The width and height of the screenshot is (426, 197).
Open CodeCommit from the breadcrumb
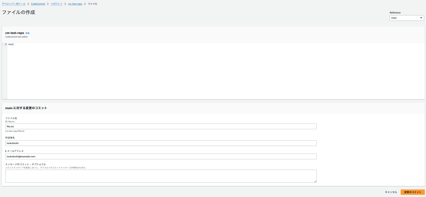click(38, 4)
